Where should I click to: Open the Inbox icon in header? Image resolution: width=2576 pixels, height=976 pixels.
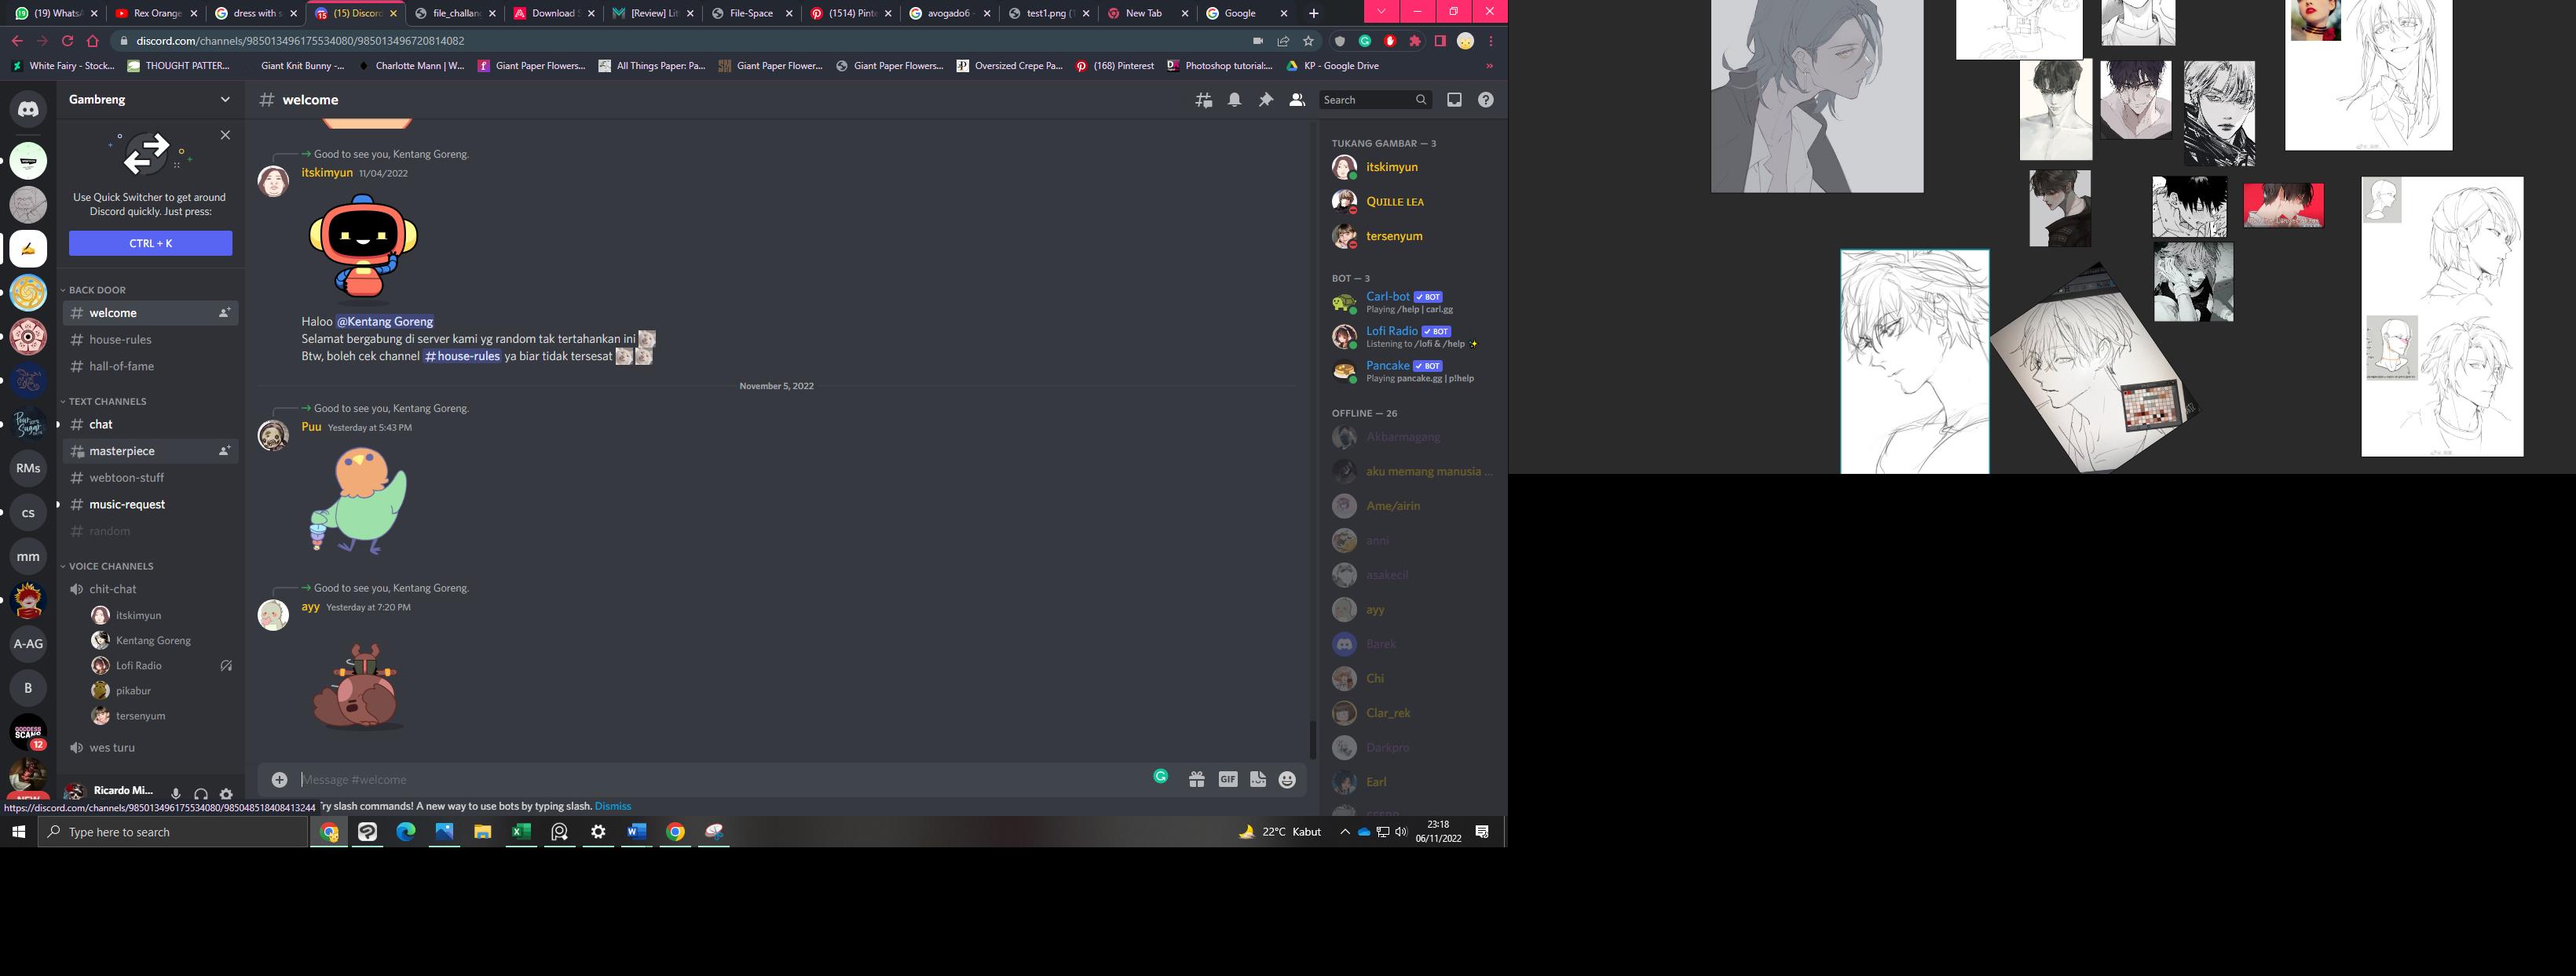pyautogui.click(x=1454, y=100)
